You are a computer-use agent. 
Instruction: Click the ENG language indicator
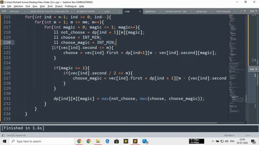click(232, 141)
